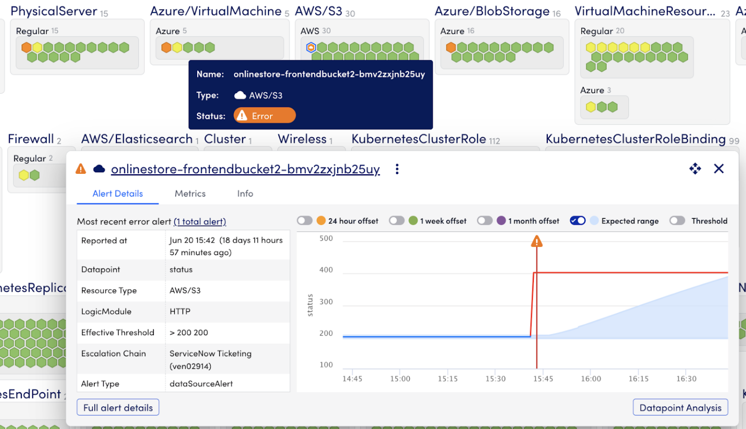
Task: Enable the 1 week offset toggle
Action: point(396,220)
